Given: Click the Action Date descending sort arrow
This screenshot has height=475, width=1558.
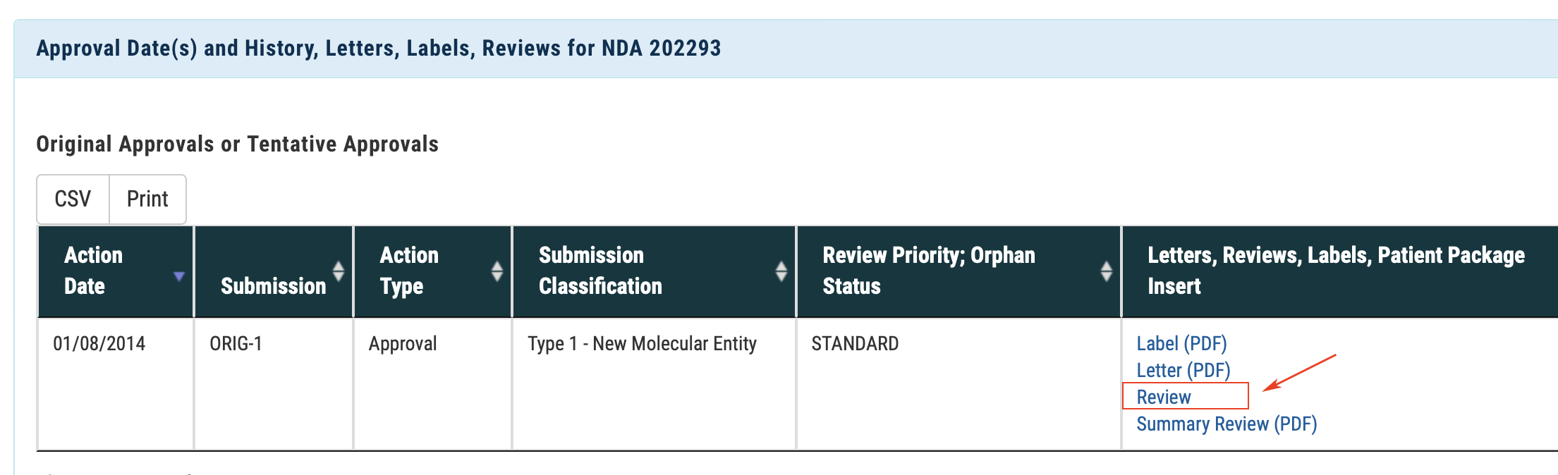Looking at the screenshot, I should 179,276.
